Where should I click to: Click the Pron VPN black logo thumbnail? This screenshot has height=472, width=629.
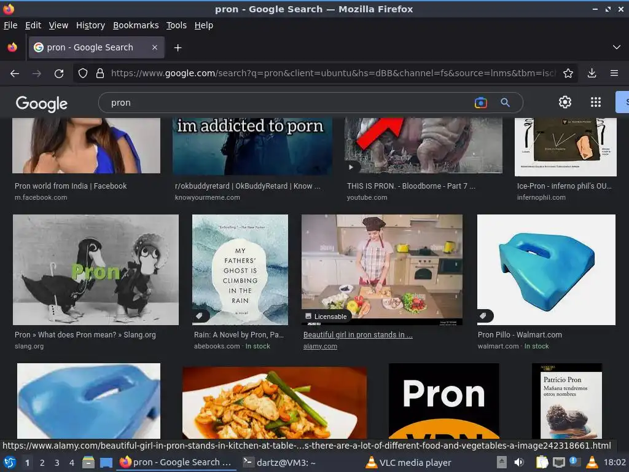tap(444, 401)
